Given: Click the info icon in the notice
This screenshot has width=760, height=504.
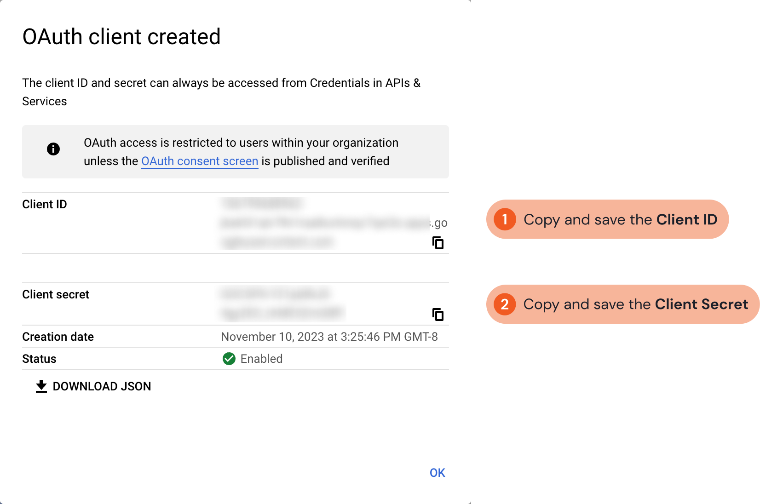Looking at the screenshot, I should 53,149.
